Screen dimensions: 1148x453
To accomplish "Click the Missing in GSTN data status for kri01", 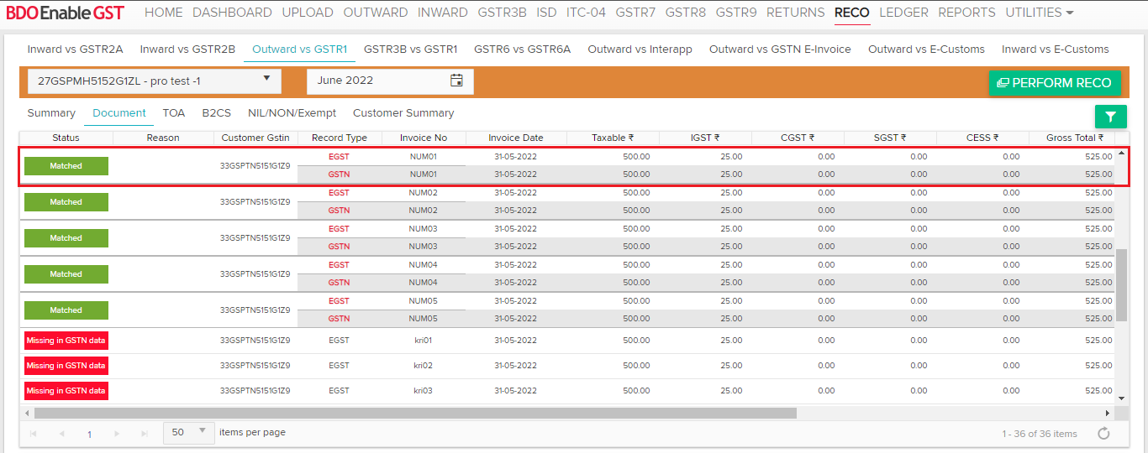I will tap(66, 341).
